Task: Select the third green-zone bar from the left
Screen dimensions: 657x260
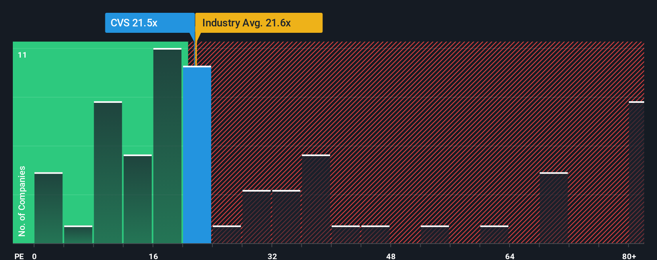Action: pos(108,172)
